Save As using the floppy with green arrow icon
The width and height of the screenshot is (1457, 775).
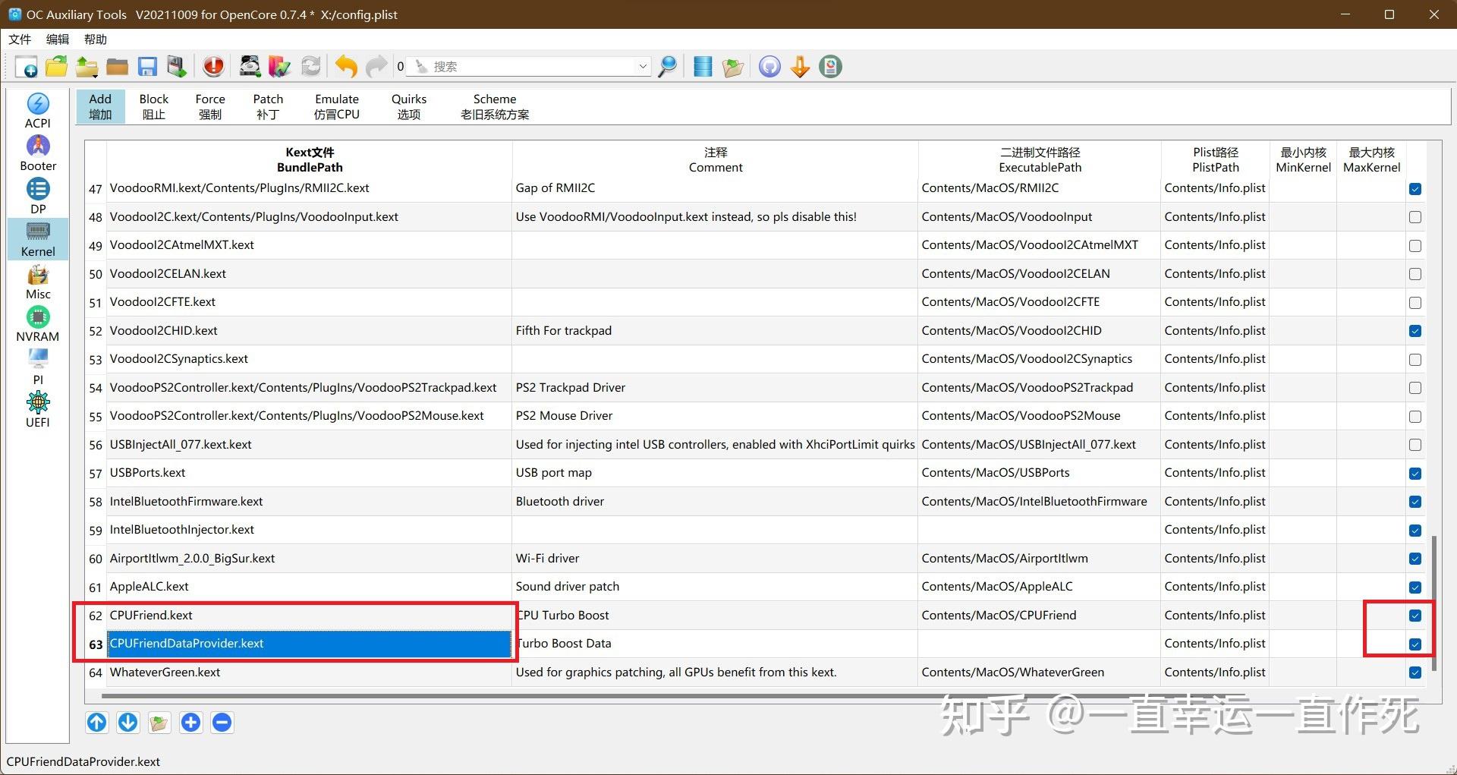pyautogui.click(x=177, y=67)
